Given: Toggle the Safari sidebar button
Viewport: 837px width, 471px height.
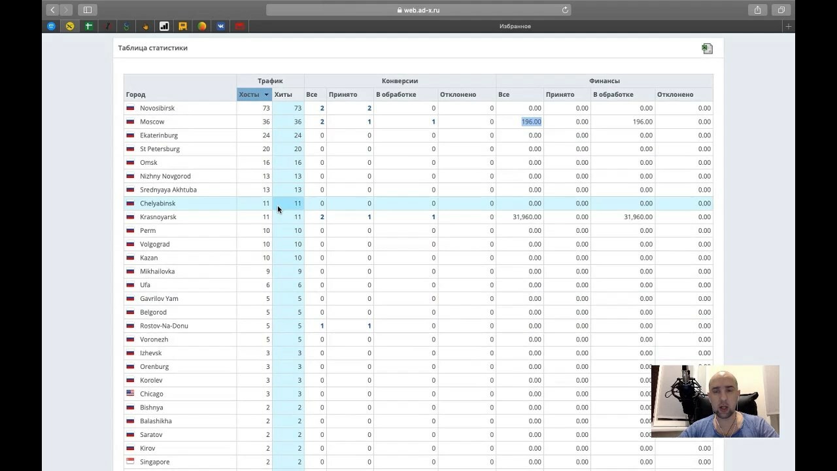Looking at the screenshot, I should click(x=87, y=10).
